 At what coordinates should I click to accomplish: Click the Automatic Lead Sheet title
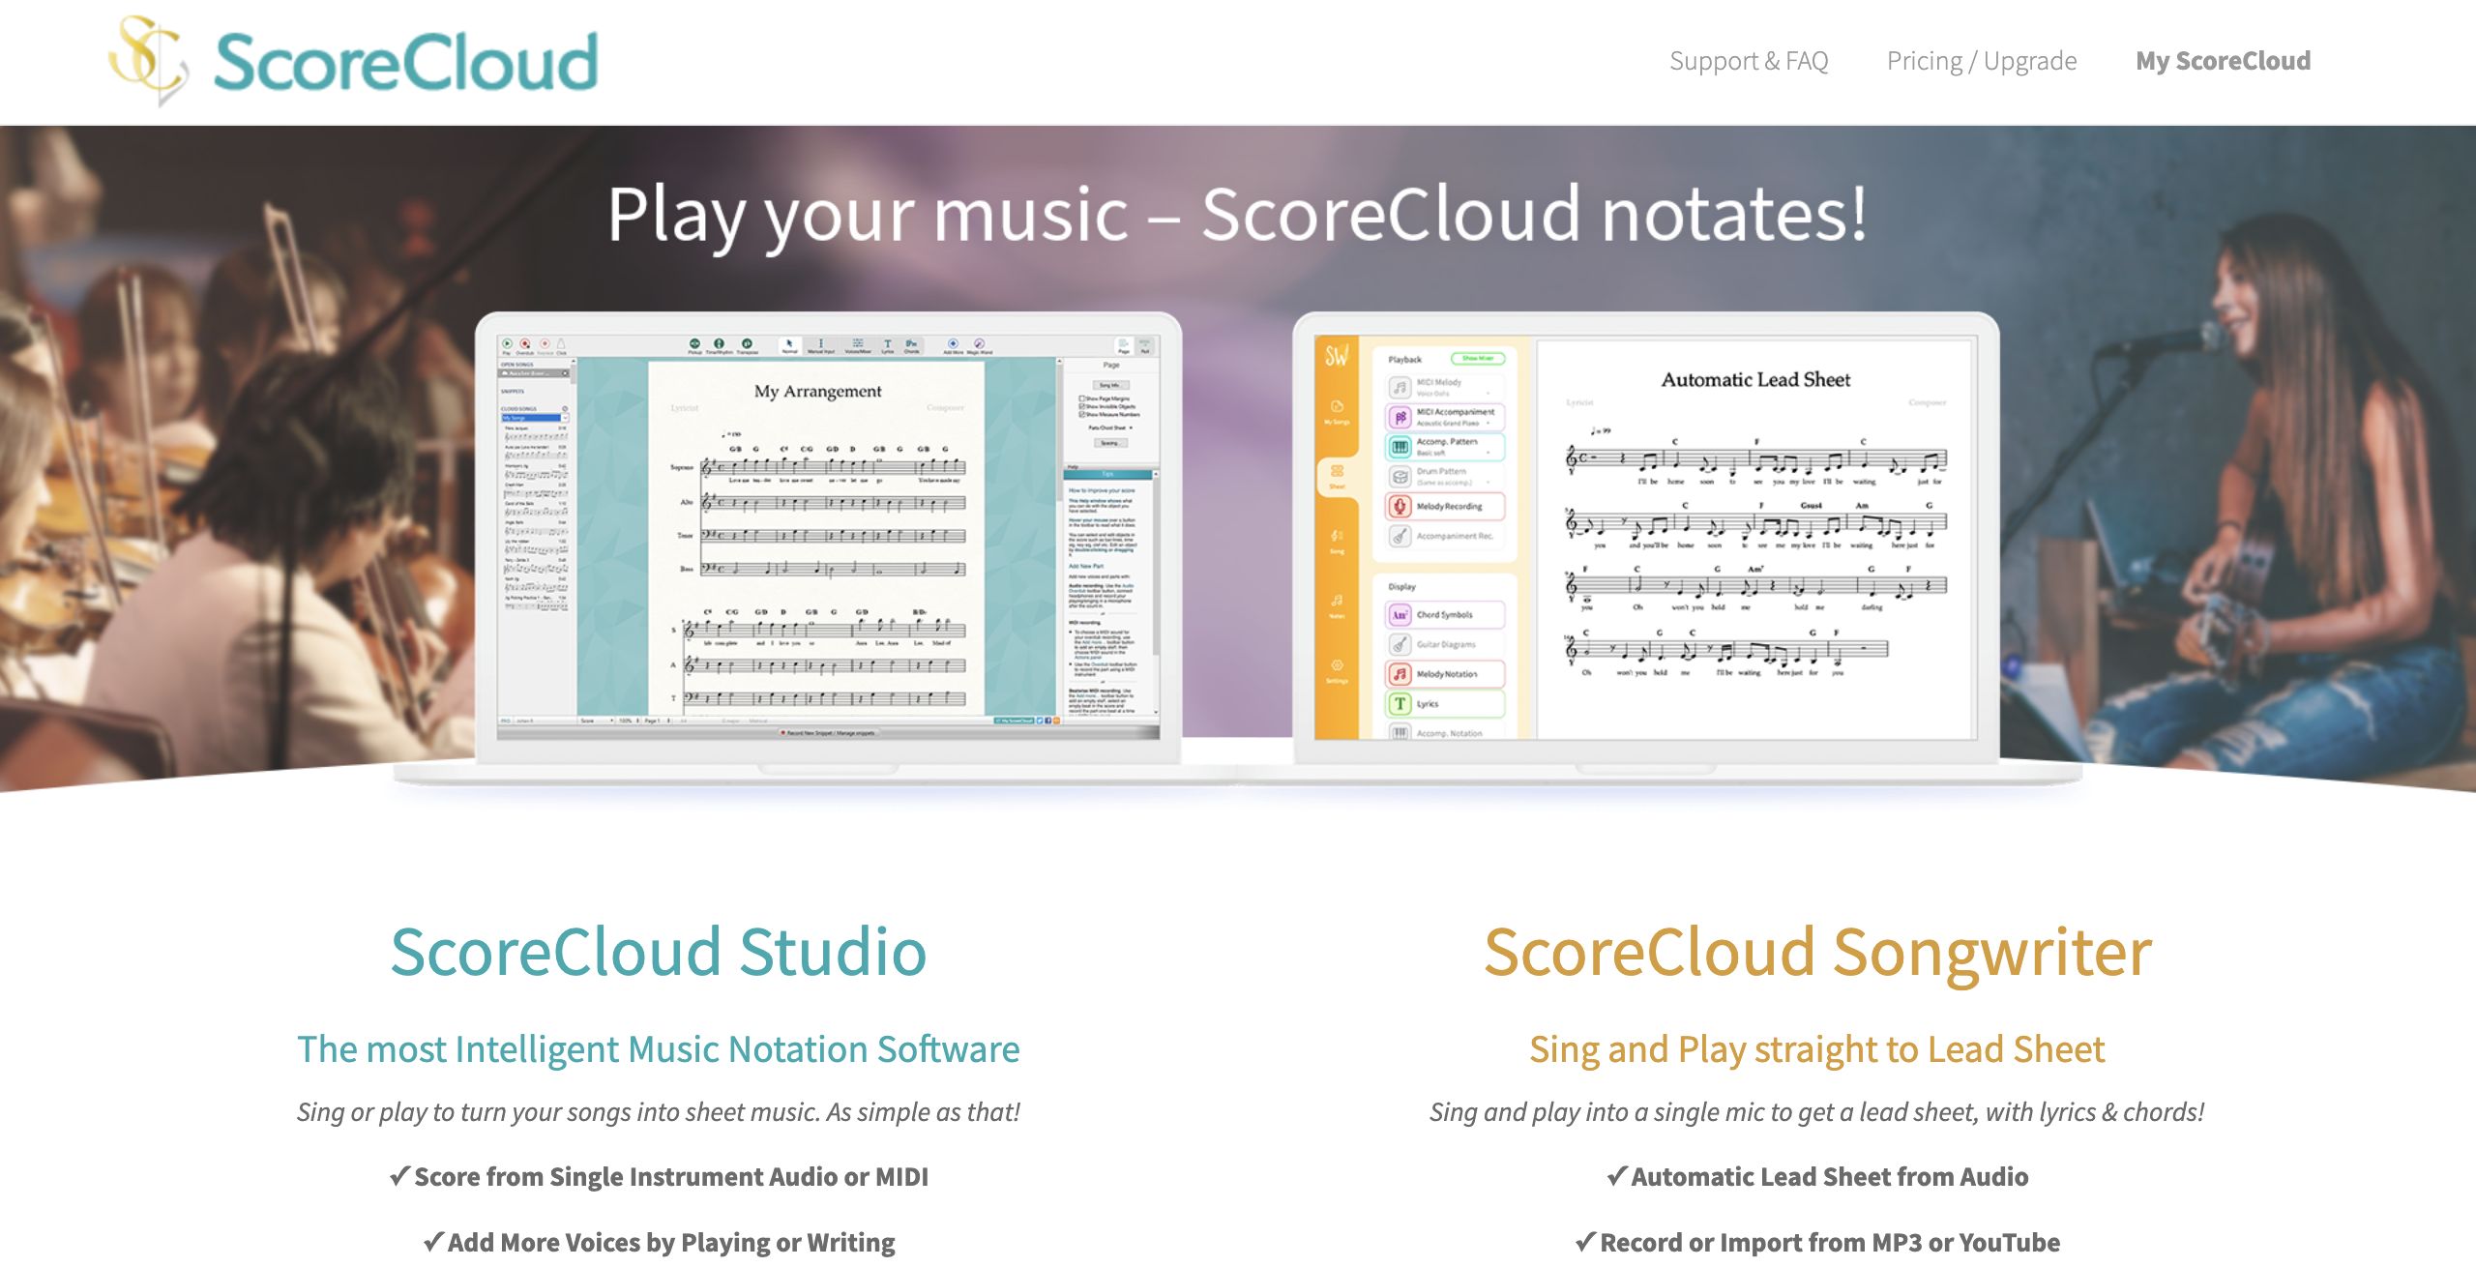click(x=1755, y=380)
